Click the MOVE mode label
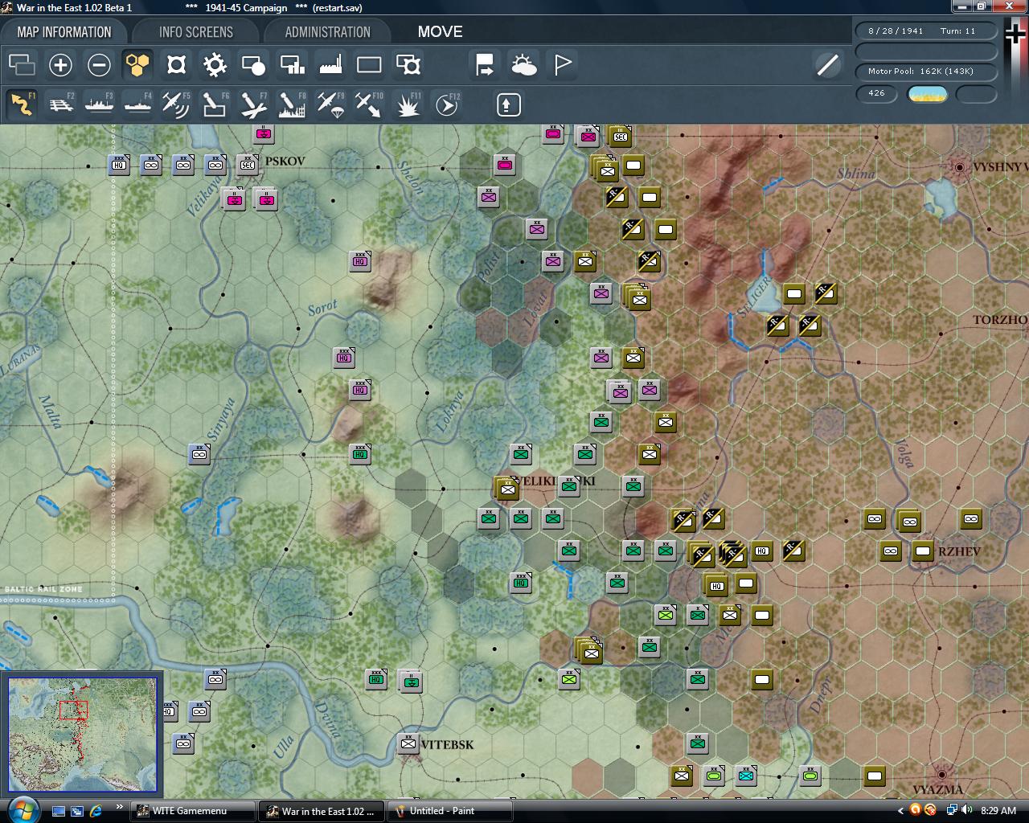 pyautogui.click(x=440, y=32)
